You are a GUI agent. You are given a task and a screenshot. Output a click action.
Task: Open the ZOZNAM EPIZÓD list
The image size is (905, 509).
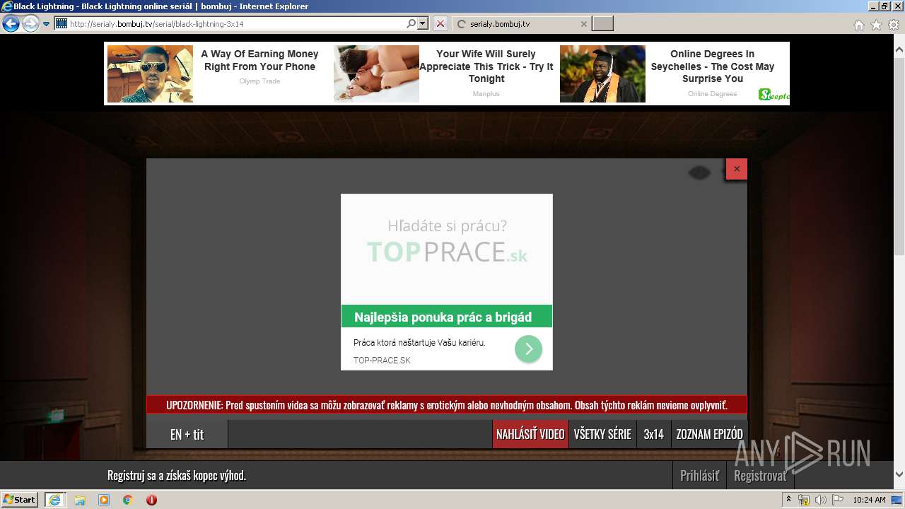coord(709,434)
